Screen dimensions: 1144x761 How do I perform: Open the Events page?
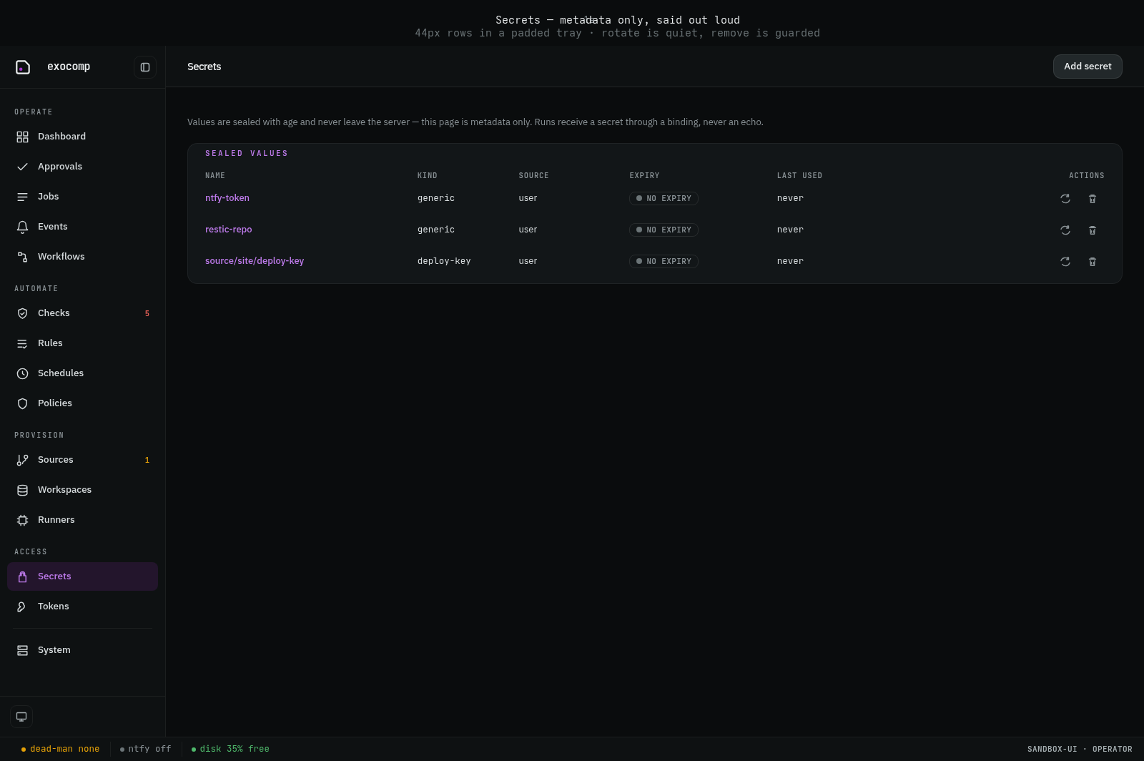(x=82, y=227)
